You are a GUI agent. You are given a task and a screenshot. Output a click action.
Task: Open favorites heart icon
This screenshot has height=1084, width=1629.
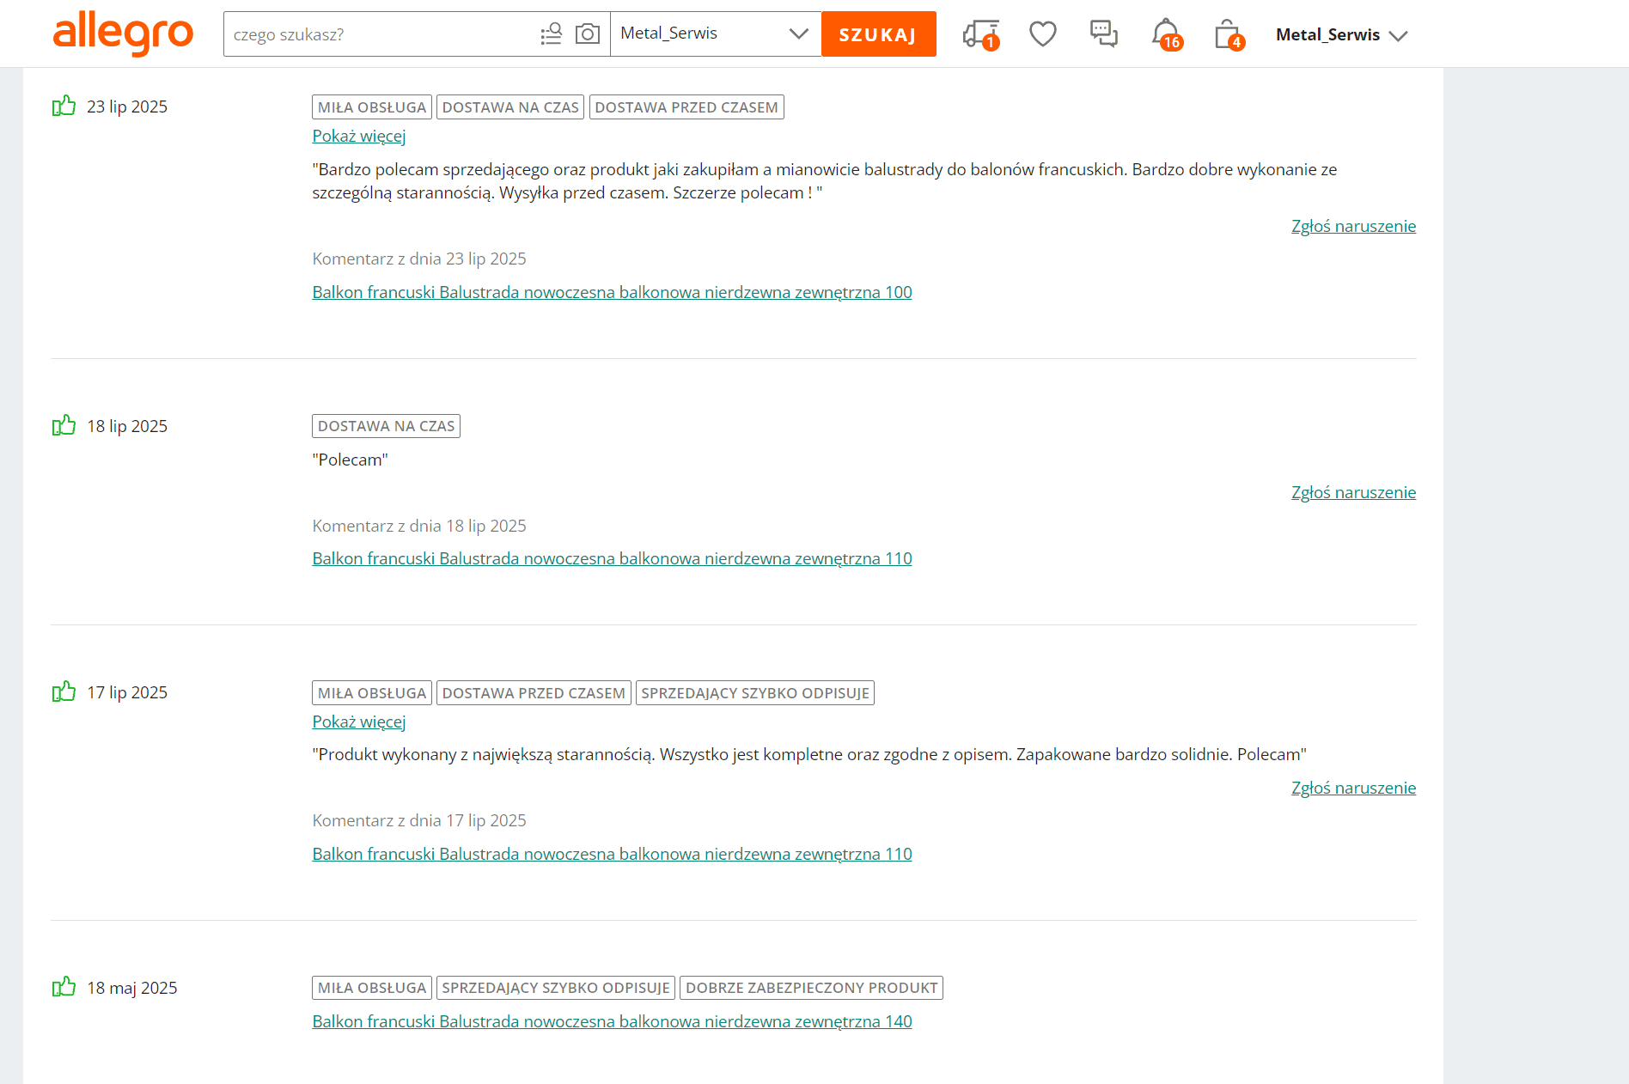(1042, 34)
